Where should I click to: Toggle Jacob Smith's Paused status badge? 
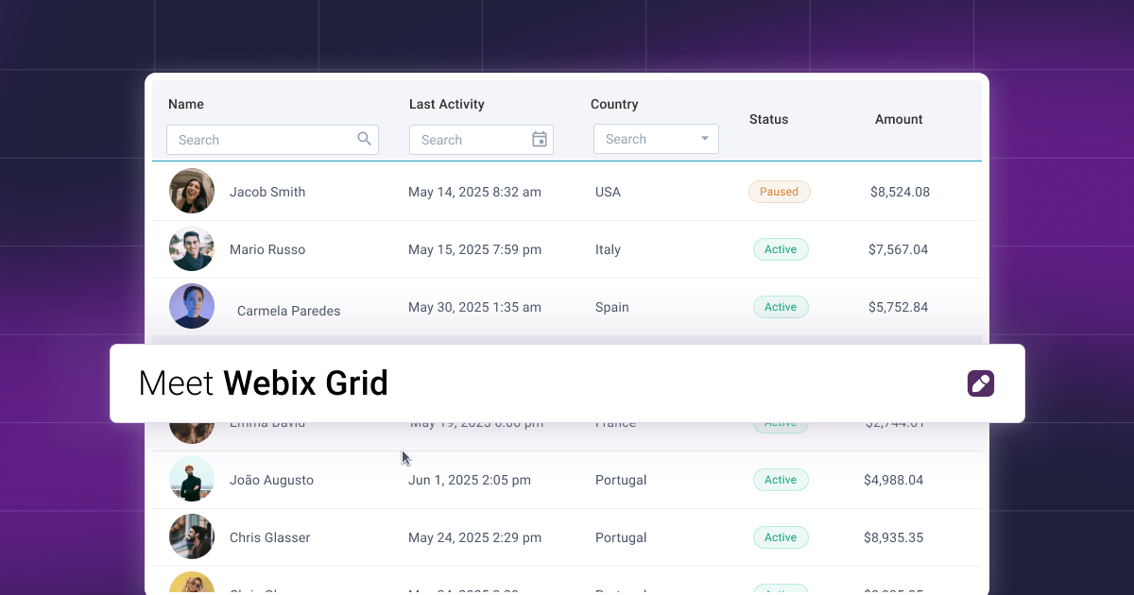point(779,191)
